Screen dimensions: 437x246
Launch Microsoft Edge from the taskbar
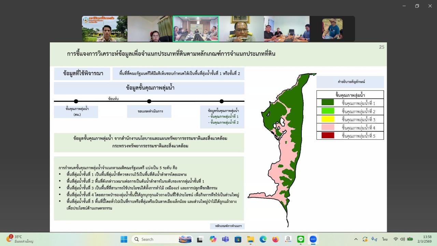click(x=263, y=239)
